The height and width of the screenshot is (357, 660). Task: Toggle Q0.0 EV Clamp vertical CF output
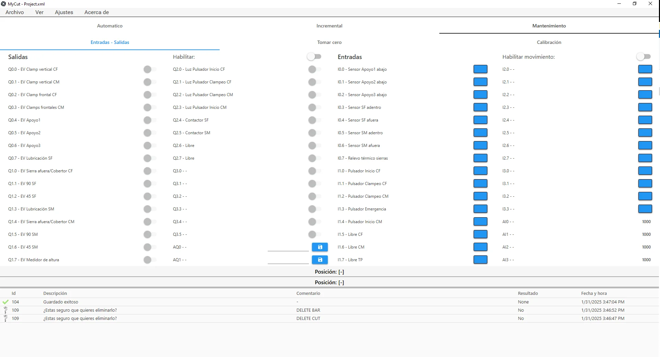[x=150, y=69]
